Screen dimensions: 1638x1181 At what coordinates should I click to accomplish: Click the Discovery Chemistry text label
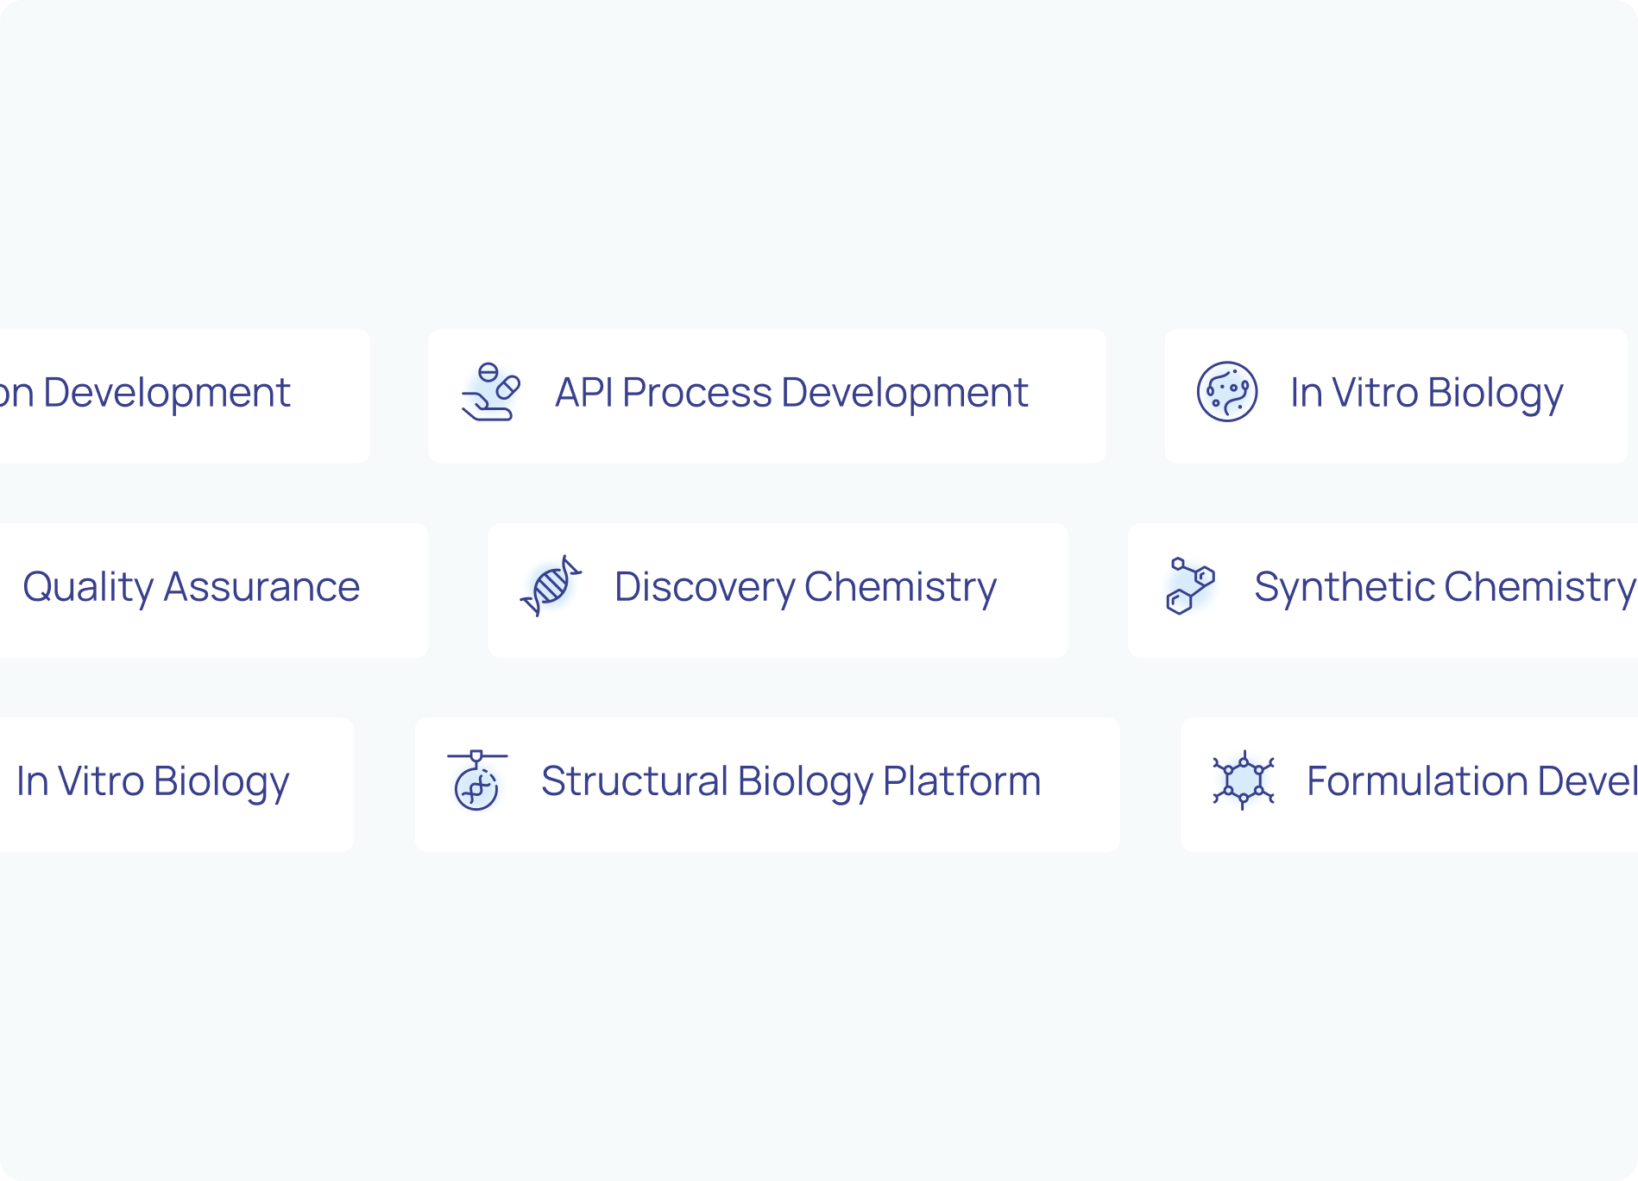point(805,588)
